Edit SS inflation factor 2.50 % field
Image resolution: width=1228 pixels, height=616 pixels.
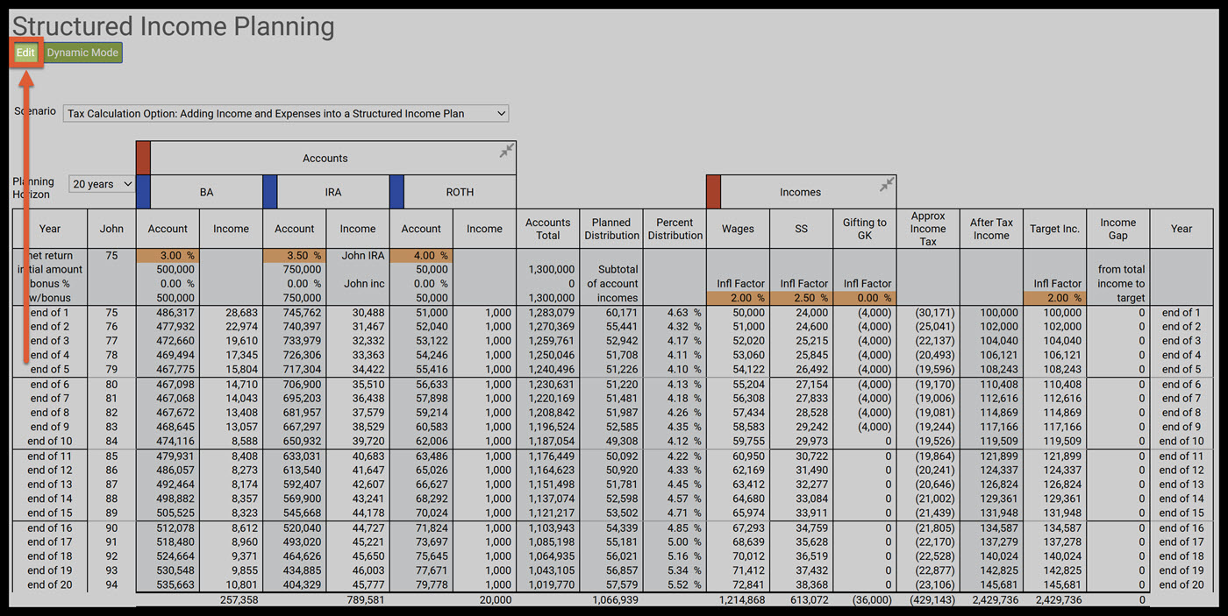(x=802, y=298)
